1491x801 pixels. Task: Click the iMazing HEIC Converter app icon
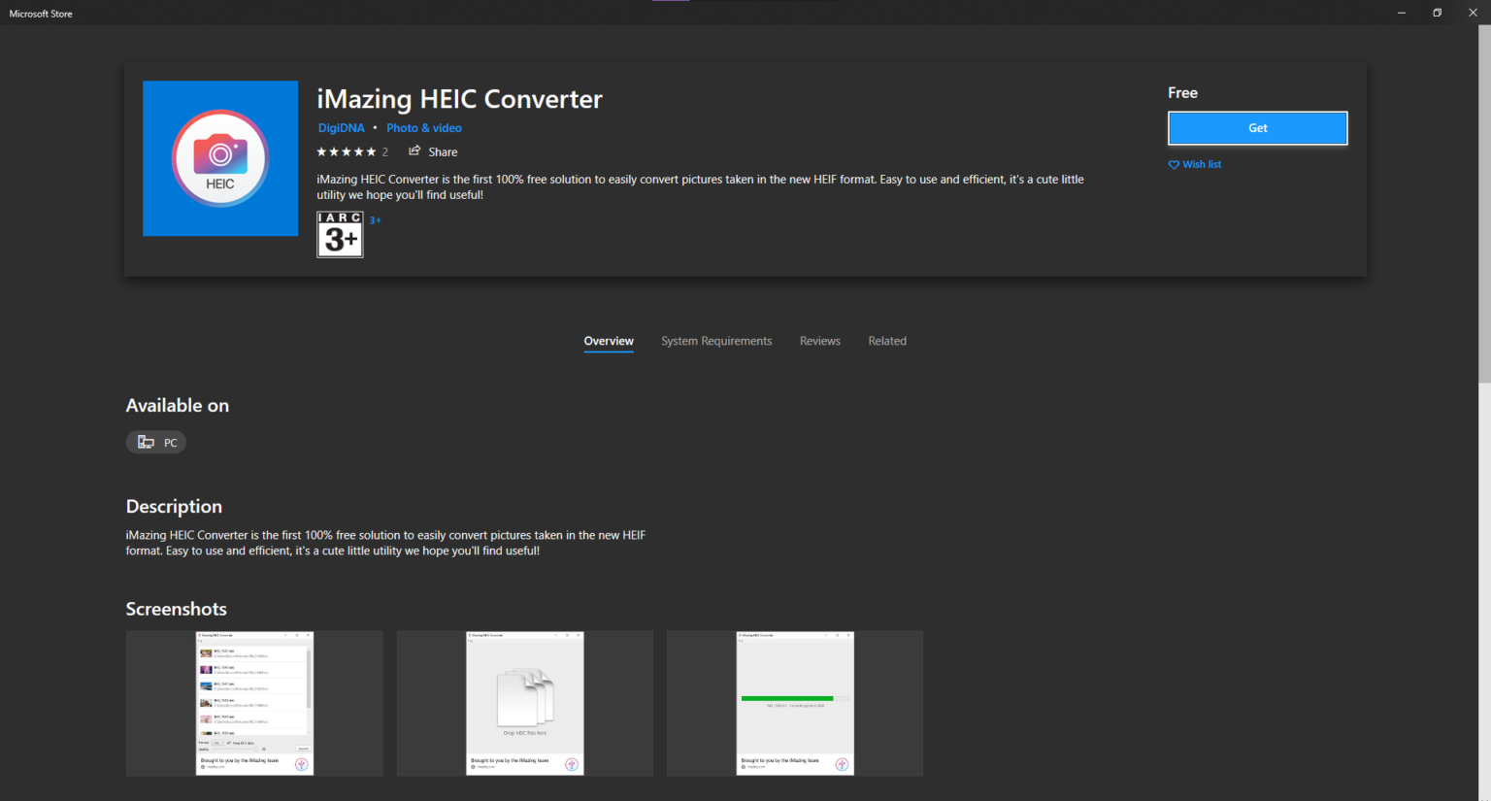point(219,157)
